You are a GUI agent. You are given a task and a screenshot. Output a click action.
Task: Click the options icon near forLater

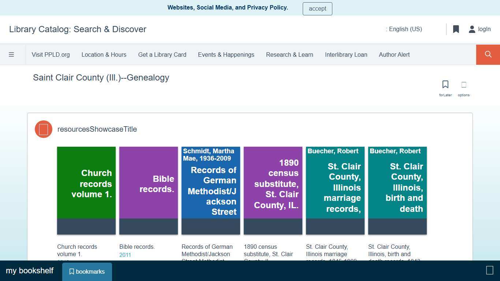[x=463, y=85]
